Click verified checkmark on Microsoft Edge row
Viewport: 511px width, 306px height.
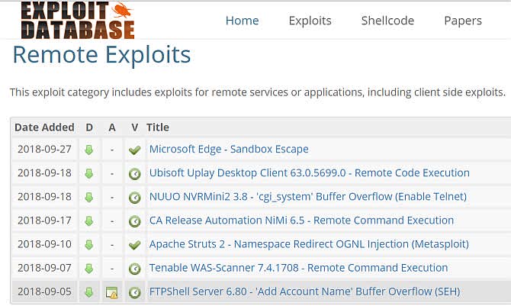click(x=134, y=150)
